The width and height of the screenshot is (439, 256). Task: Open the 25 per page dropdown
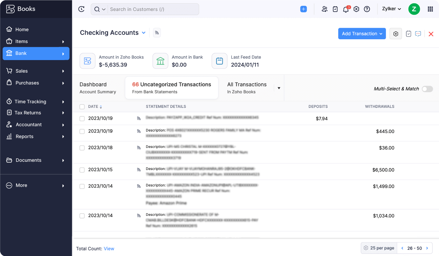(379, 248)
